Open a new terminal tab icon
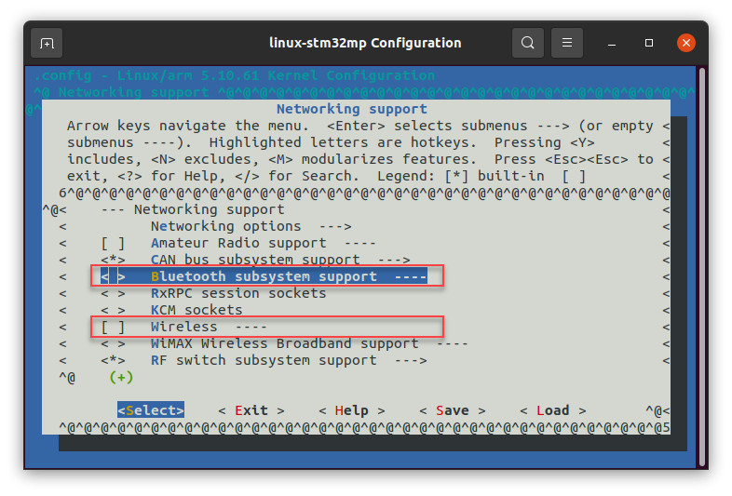 tap(47, 44)
